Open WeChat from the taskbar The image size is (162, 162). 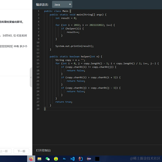click(48, 159)
